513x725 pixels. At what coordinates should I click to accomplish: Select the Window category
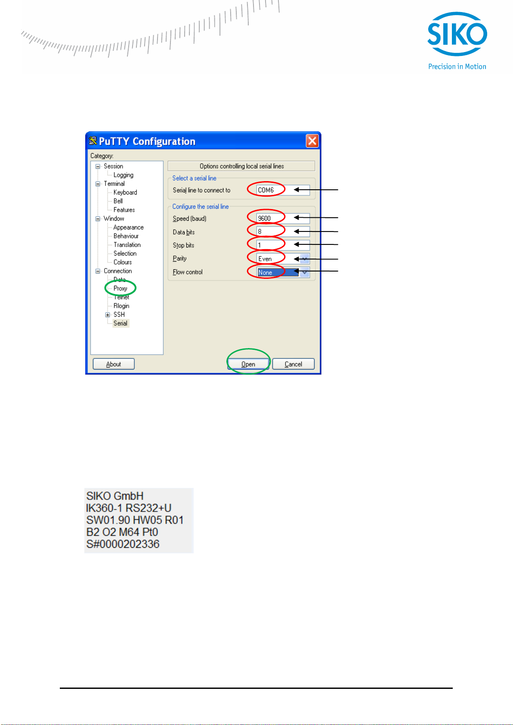[x=114, y=219]
